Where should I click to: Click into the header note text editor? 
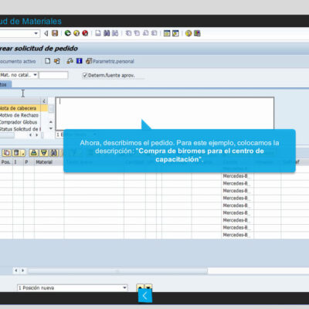click(x=165, y=114)
